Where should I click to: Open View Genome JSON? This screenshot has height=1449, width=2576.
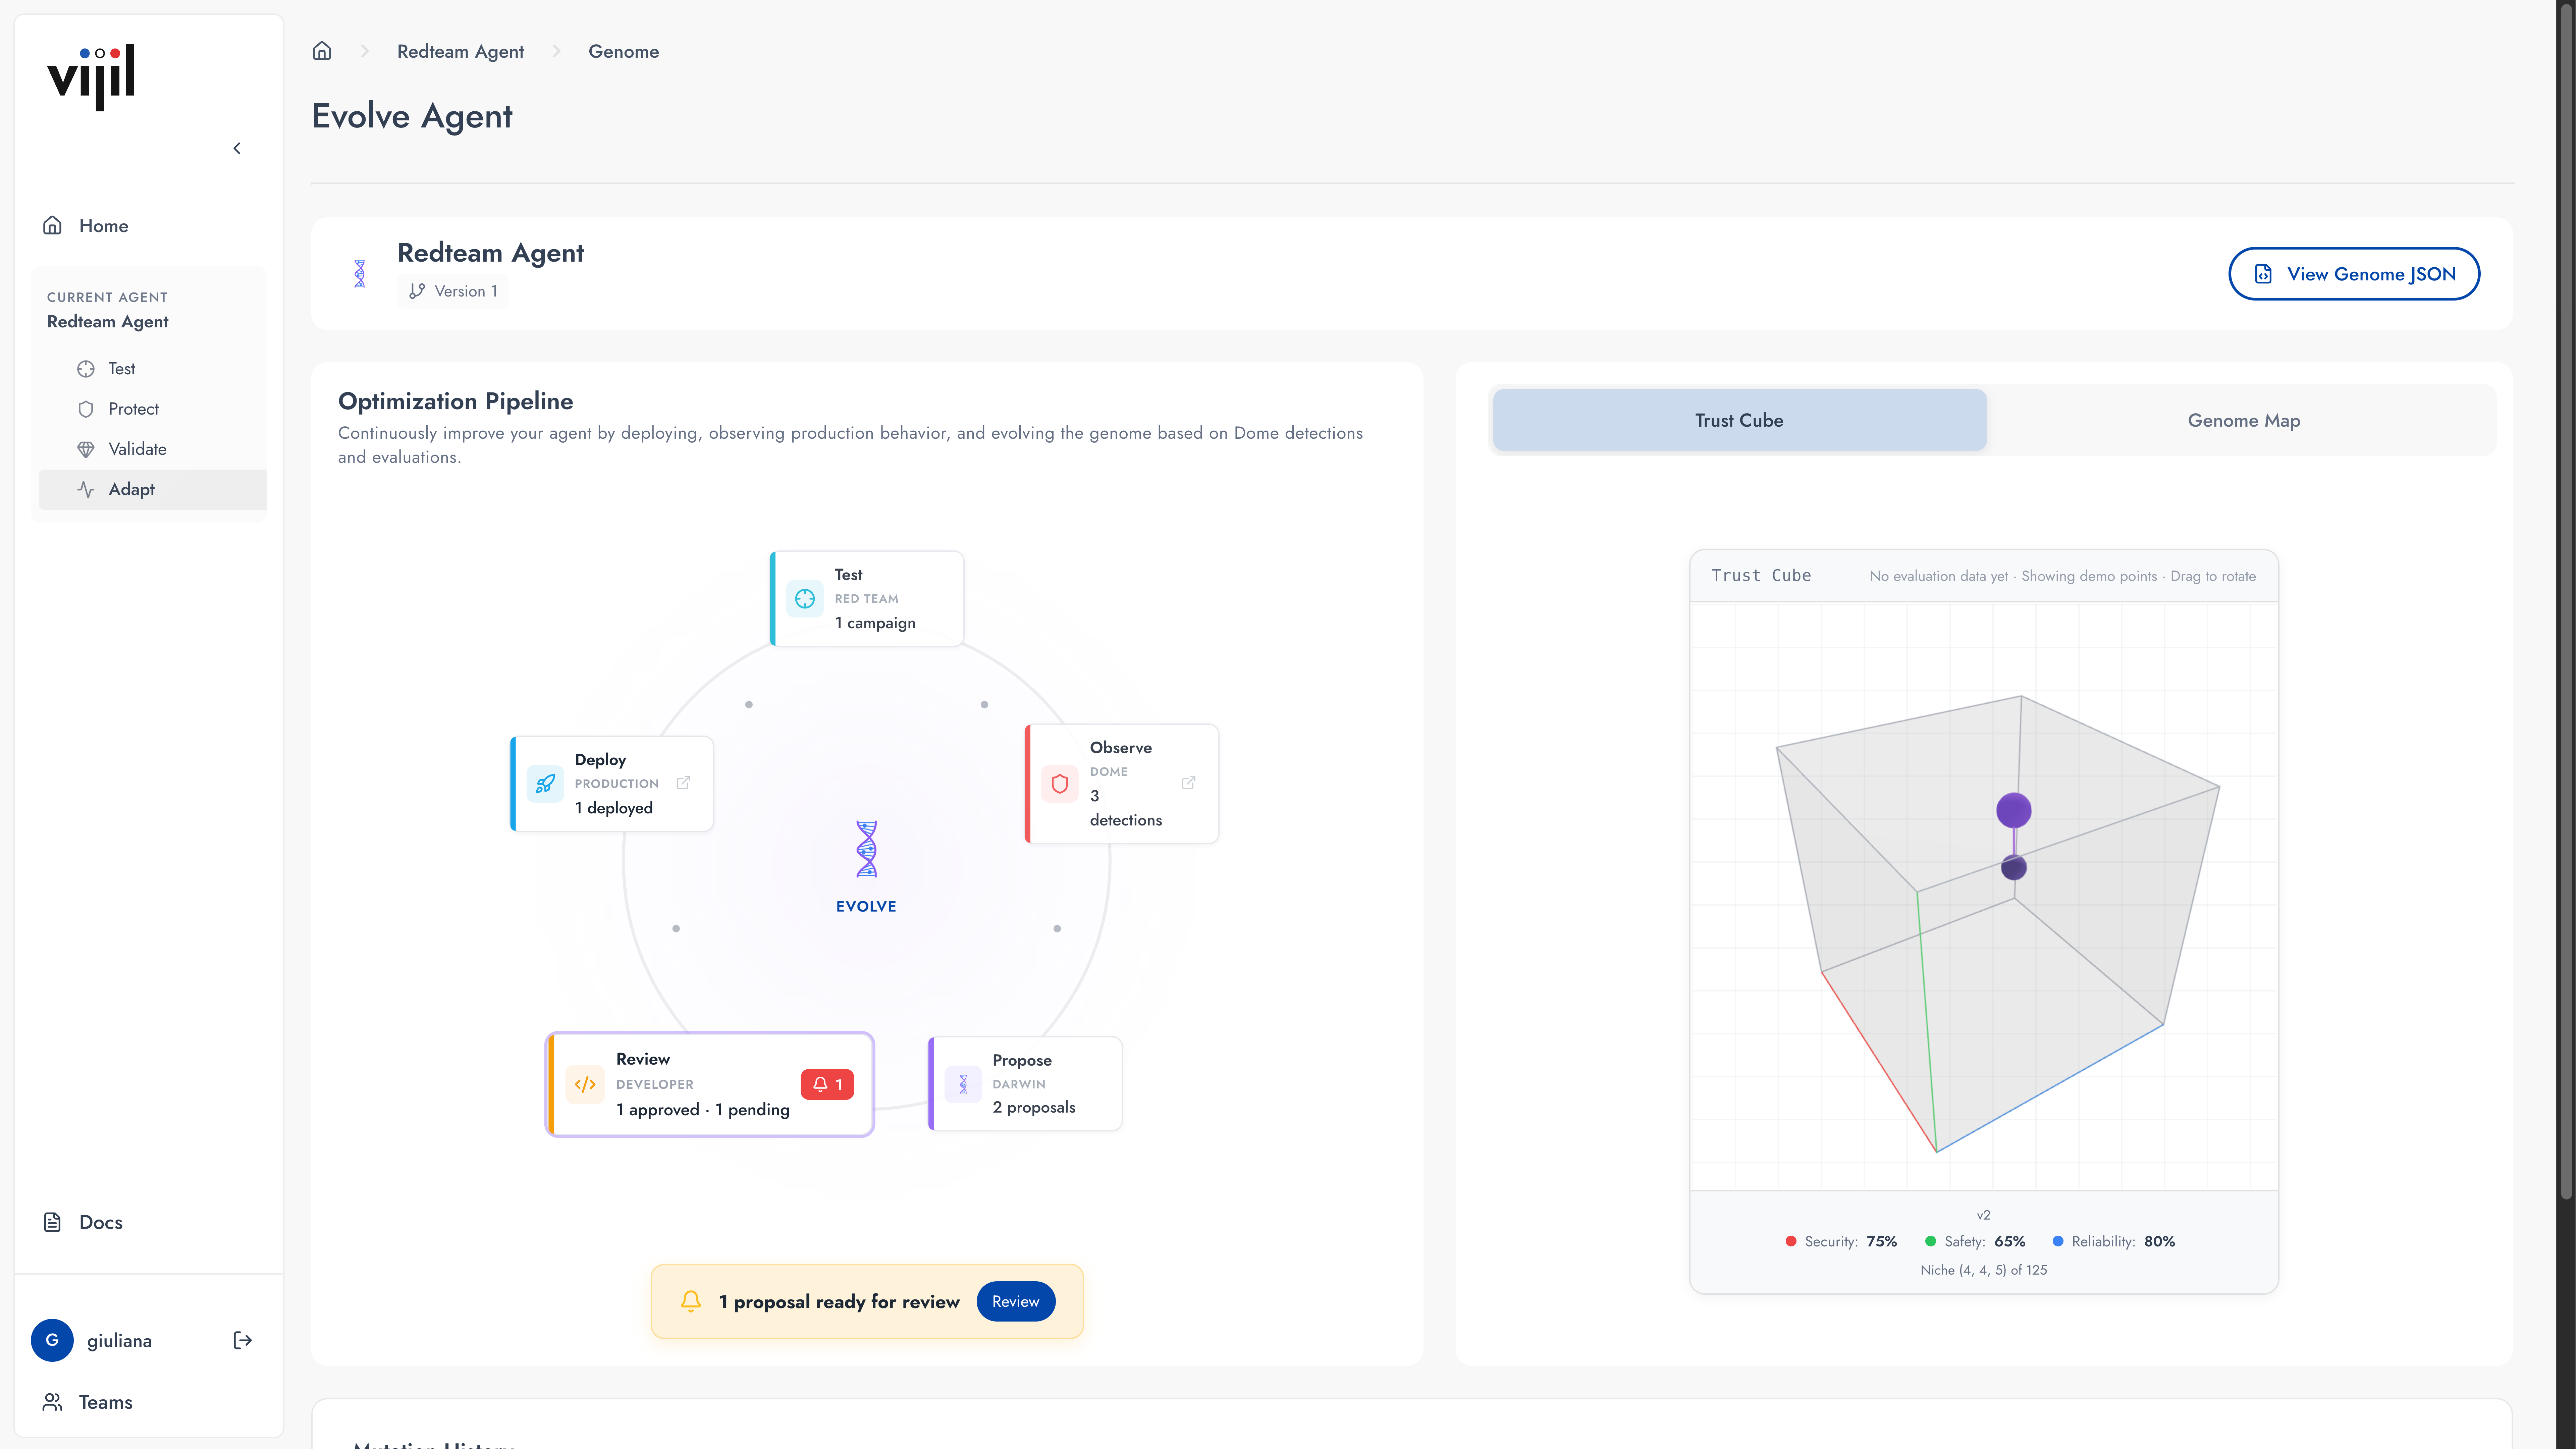pyautogui.click(x=2353, y=274)
